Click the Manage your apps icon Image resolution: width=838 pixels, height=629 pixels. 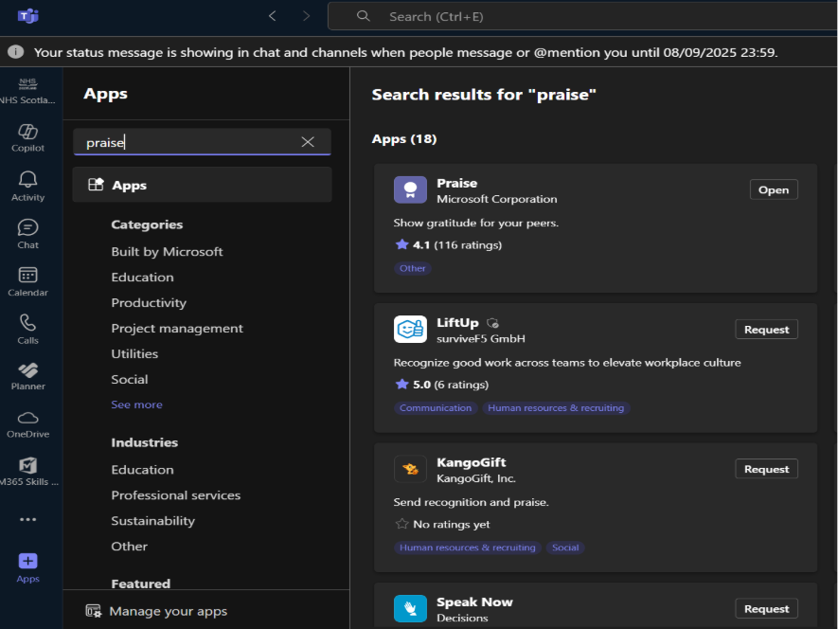(x=93, y=611)
